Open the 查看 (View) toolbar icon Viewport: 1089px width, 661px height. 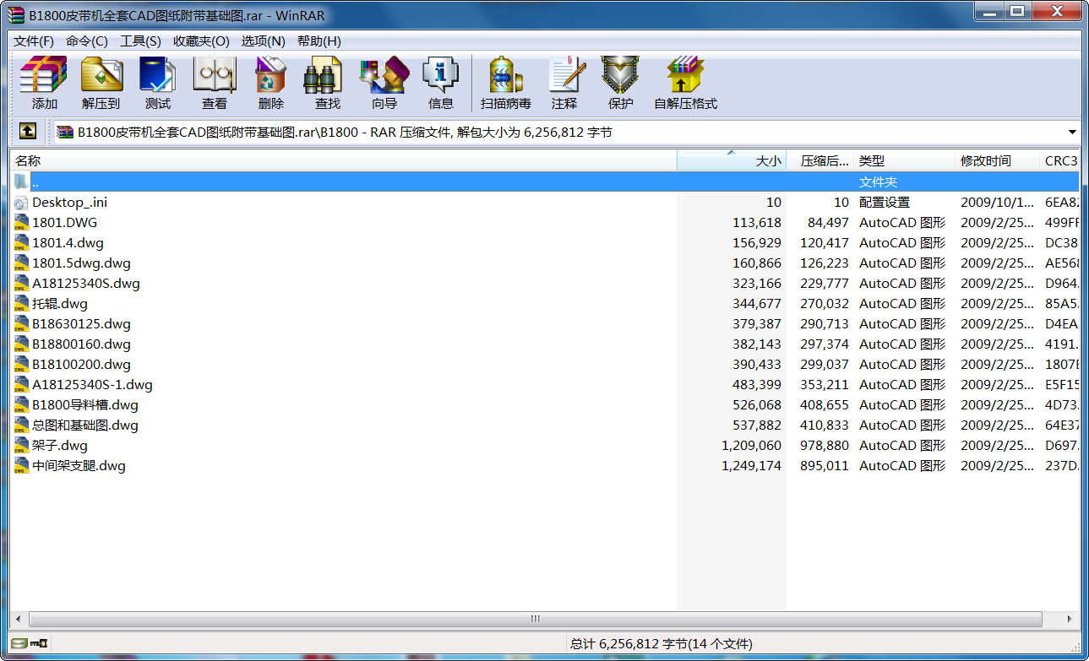[214, 83]
